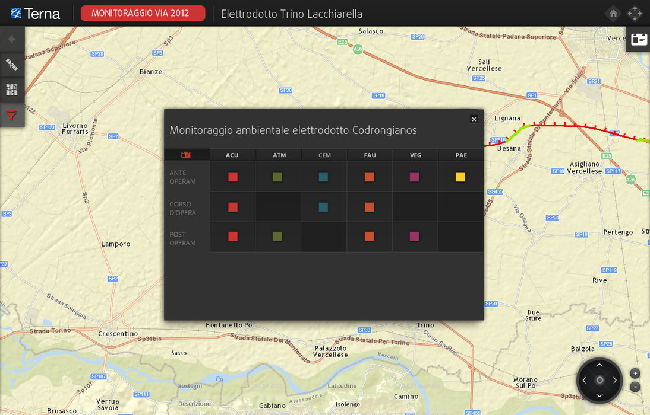Select yellow PAE square in ANTE OPERAM
Viewport: 650px width, 415px height.
click(x=460, y=177)
